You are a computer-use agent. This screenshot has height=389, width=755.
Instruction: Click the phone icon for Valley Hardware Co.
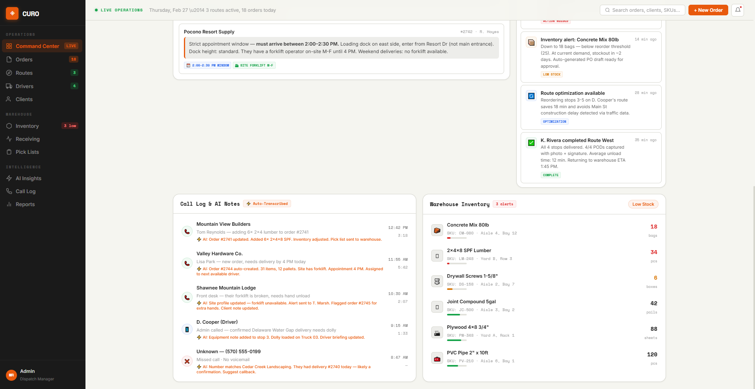point(187,263)
